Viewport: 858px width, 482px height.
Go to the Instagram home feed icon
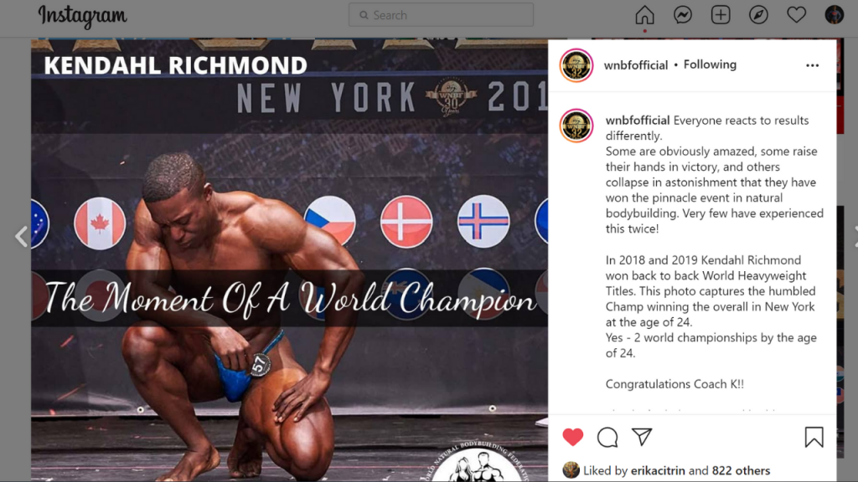644,15
